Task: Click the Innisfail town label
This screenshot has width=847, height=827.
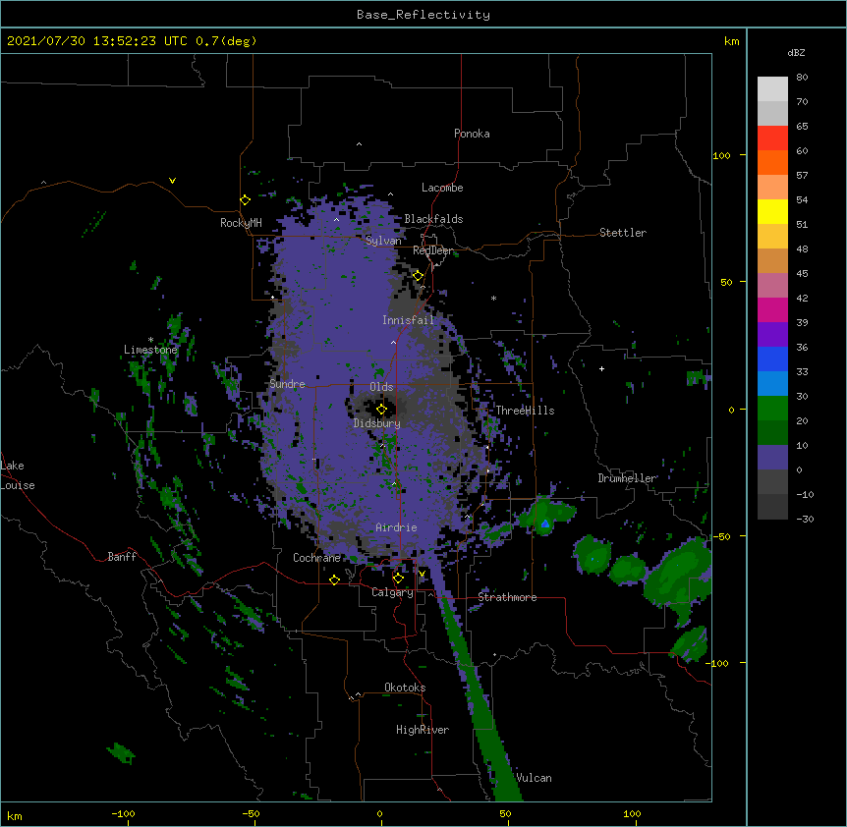Action: pos(408,320)
